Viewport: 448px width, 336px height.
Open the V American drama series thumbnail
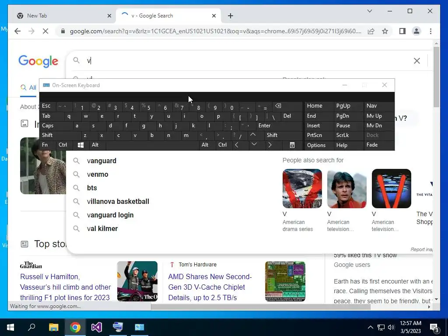pos(302,189)
